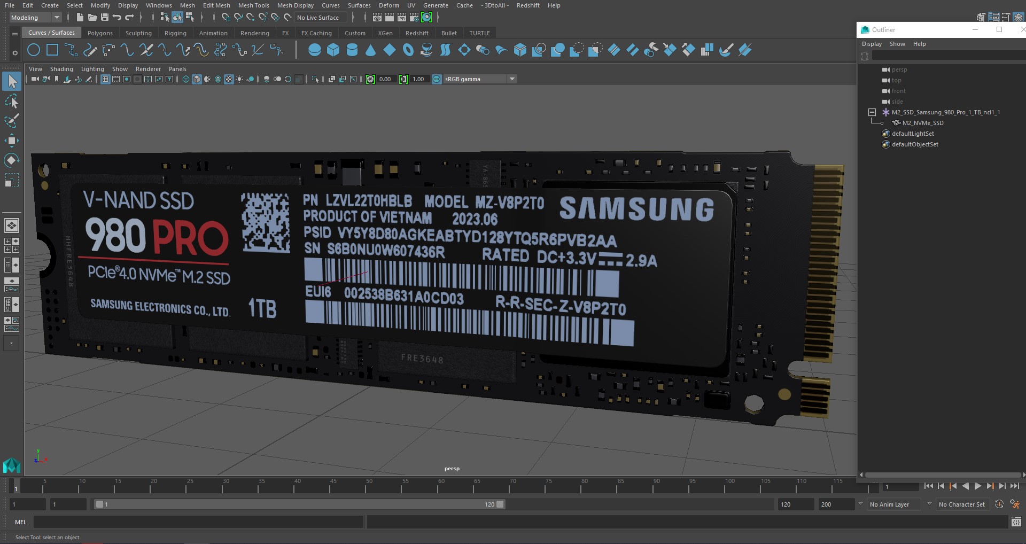Toggle viewport grid display
Viewport: 1026px width, 544px height.
coord(105,79)
